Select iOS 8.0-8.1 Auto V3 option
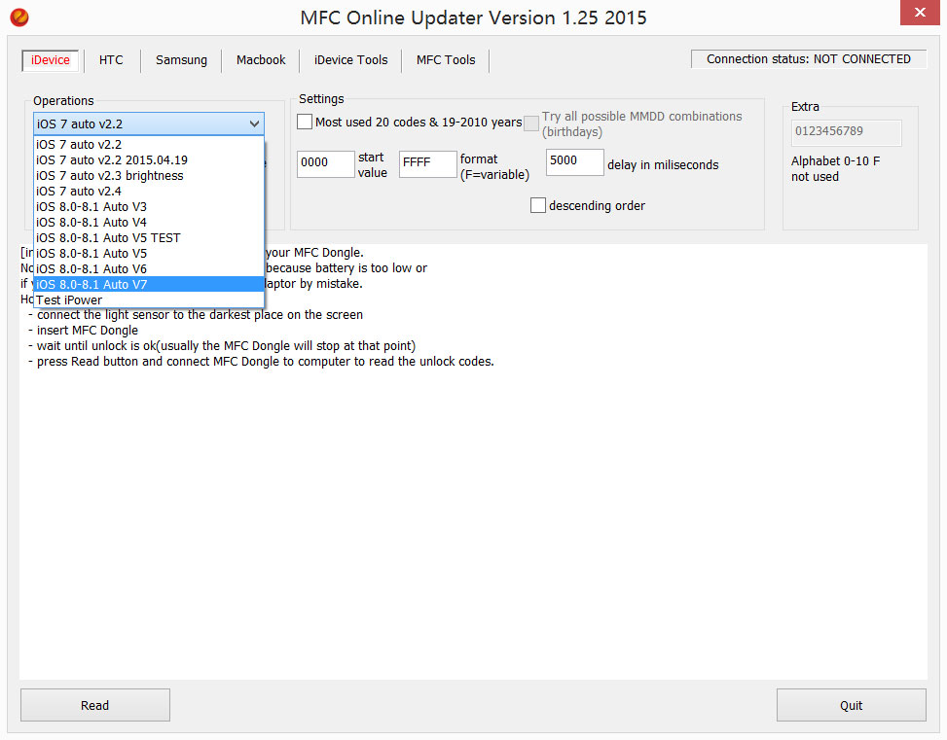The height and width of the screenshot is (740, 947). [149, 206]
